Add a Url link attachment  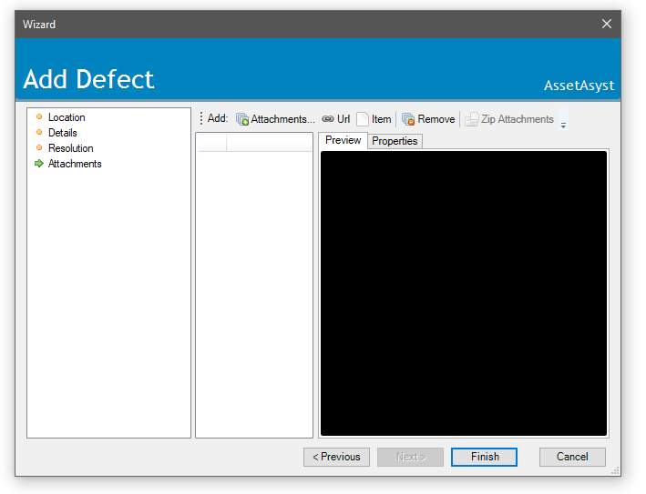tap(335, 119)
